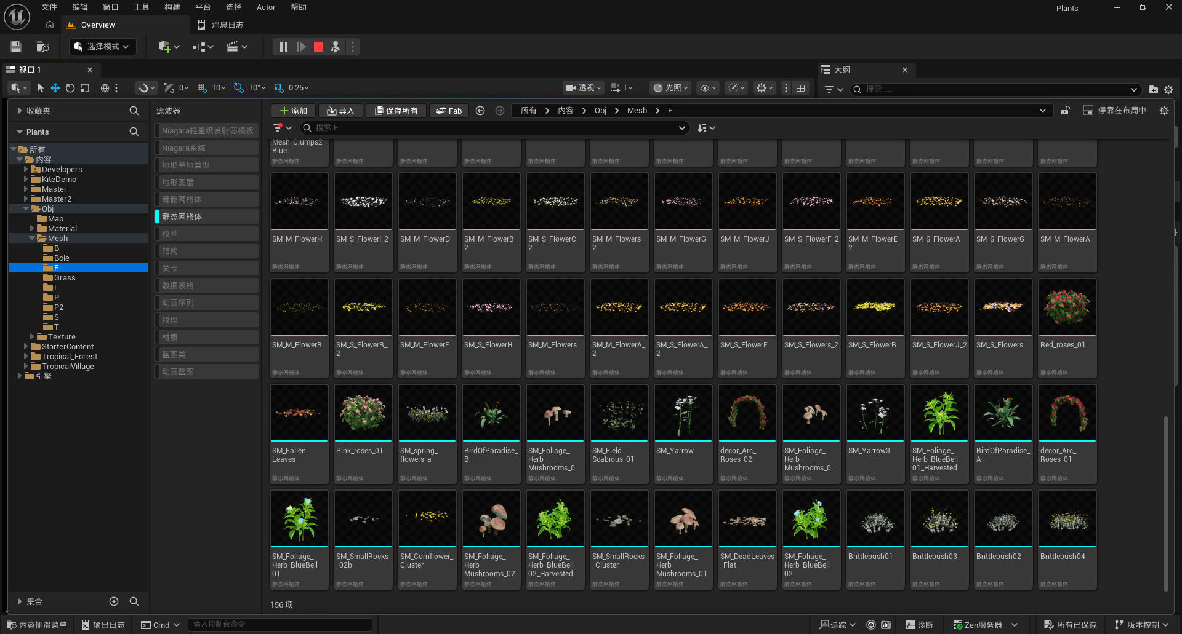Open content browser settings gear
This screenshot has width=1182, height=634.
point(1164,111)
